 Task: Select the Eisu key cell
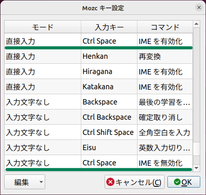tap(109, 147)
